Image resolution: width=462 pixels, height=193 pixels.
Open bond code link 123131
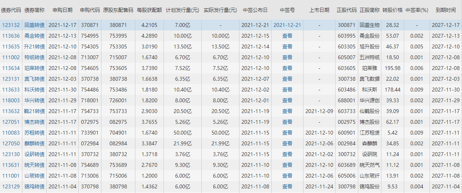coord(11,79)
